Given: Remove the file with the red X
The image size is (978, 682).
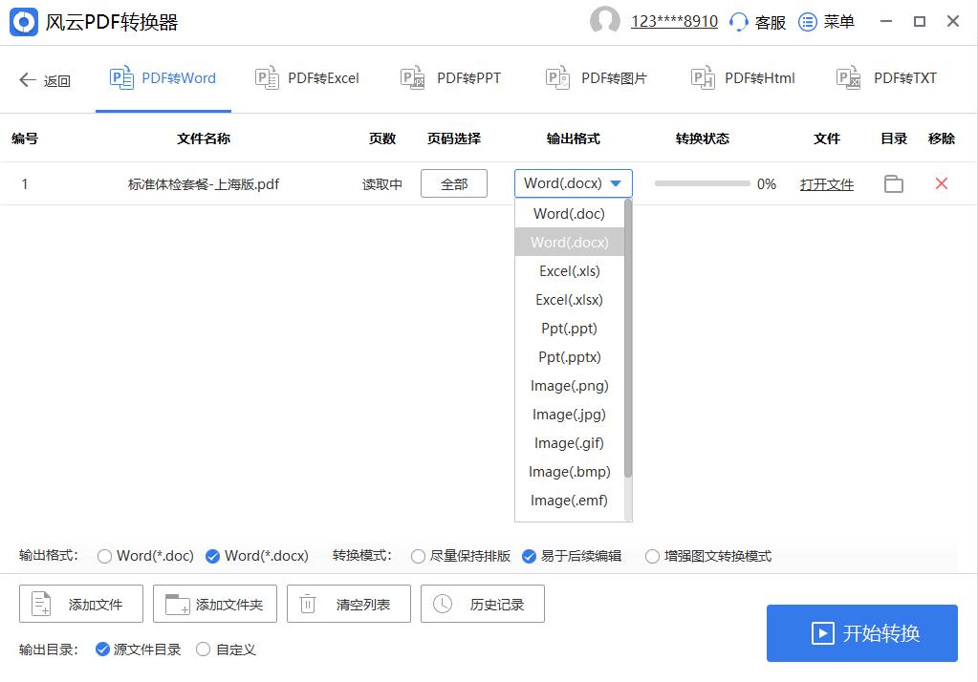Looking at the screenshot, I should (941, 183).
